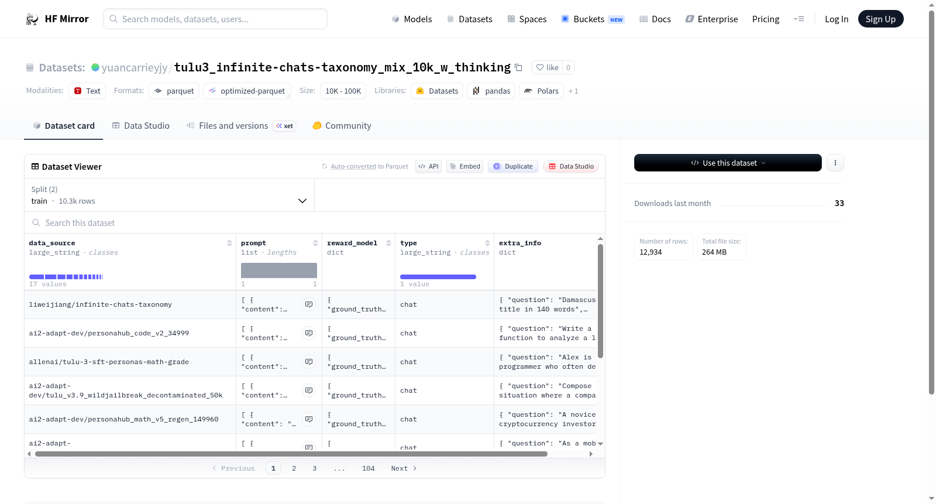This screenshot has width=936, height=504.
Task: Click the prompt lengths histogram bar
Action: [x=279, y=270]
